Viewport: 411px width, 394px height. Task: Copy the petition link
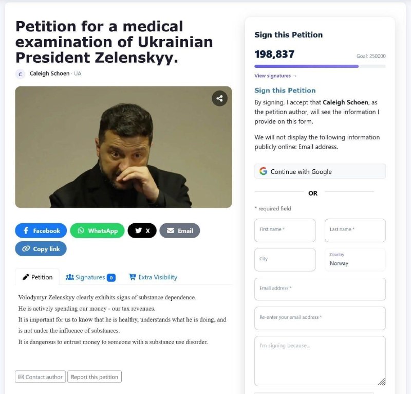point(41,248)
